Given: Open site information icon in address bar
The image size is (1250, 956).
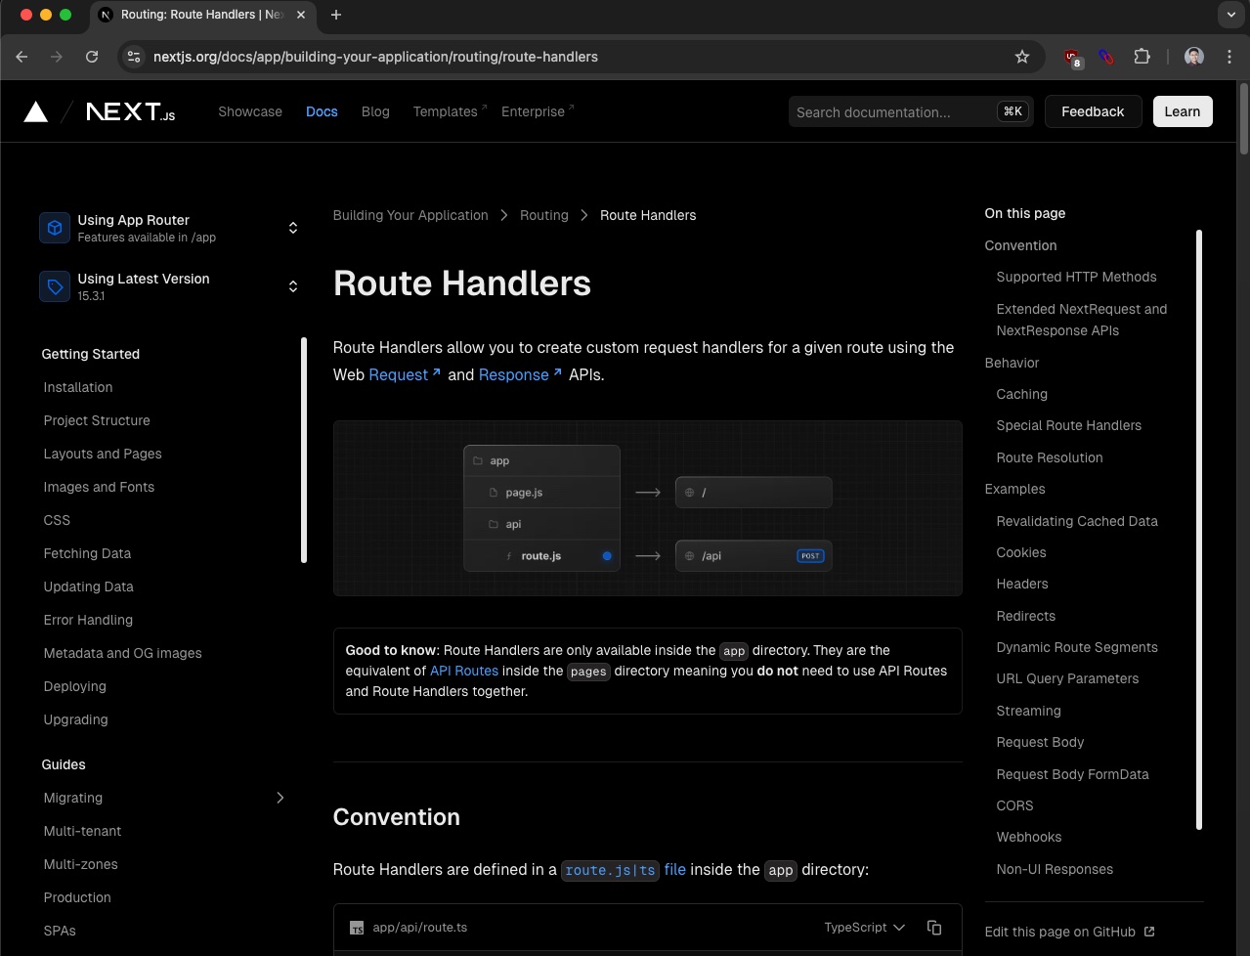Looking at the screenshot, I should [135, 57].
